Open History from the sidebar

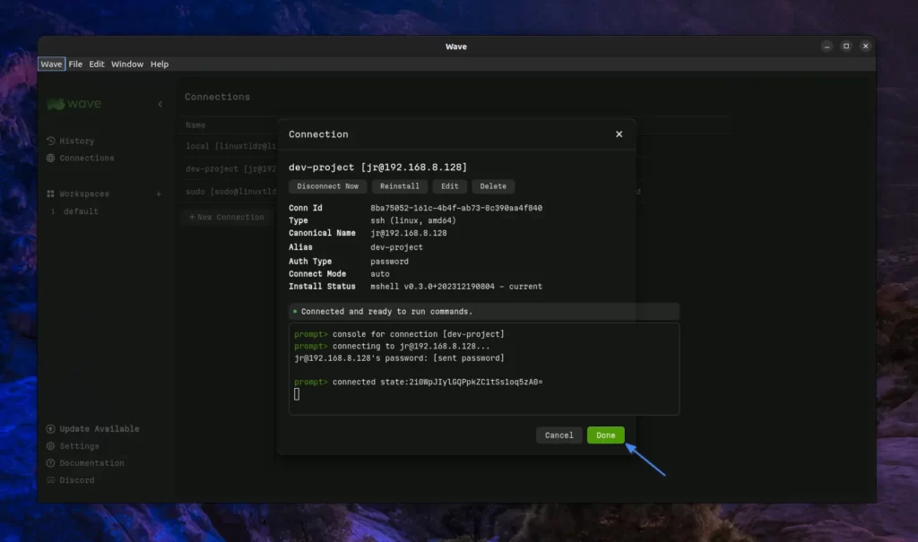pos(76,141)
